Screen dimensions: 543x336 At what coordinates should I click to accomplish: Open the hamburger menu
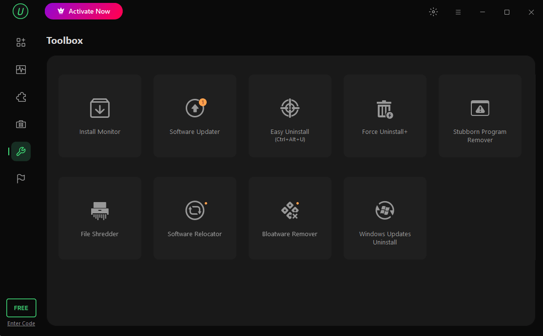(x=458, y=12)
